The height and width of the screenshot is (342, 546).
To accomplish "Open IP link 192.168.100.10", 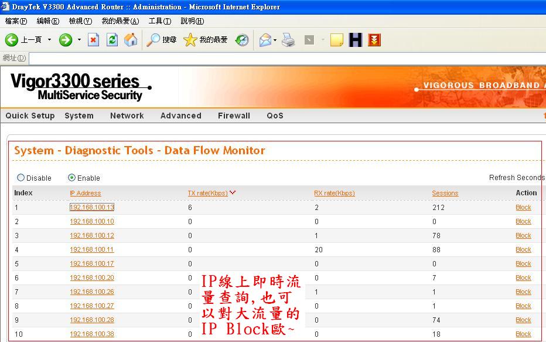I will (x=92, y=221).
